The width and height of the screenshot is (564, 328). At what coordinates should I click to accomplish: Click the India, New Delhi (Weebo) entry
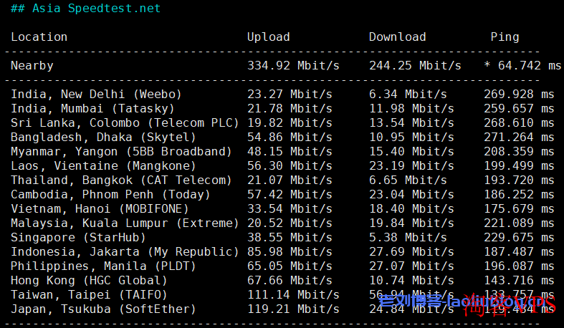point(96,94)
